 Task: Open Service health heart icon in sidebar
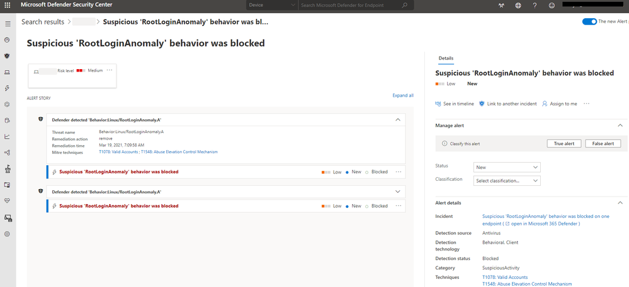tap(7, 200)
